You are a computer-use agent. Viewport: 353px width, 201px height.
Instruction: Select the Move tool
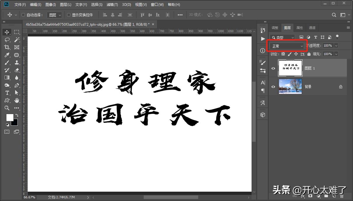7,32
